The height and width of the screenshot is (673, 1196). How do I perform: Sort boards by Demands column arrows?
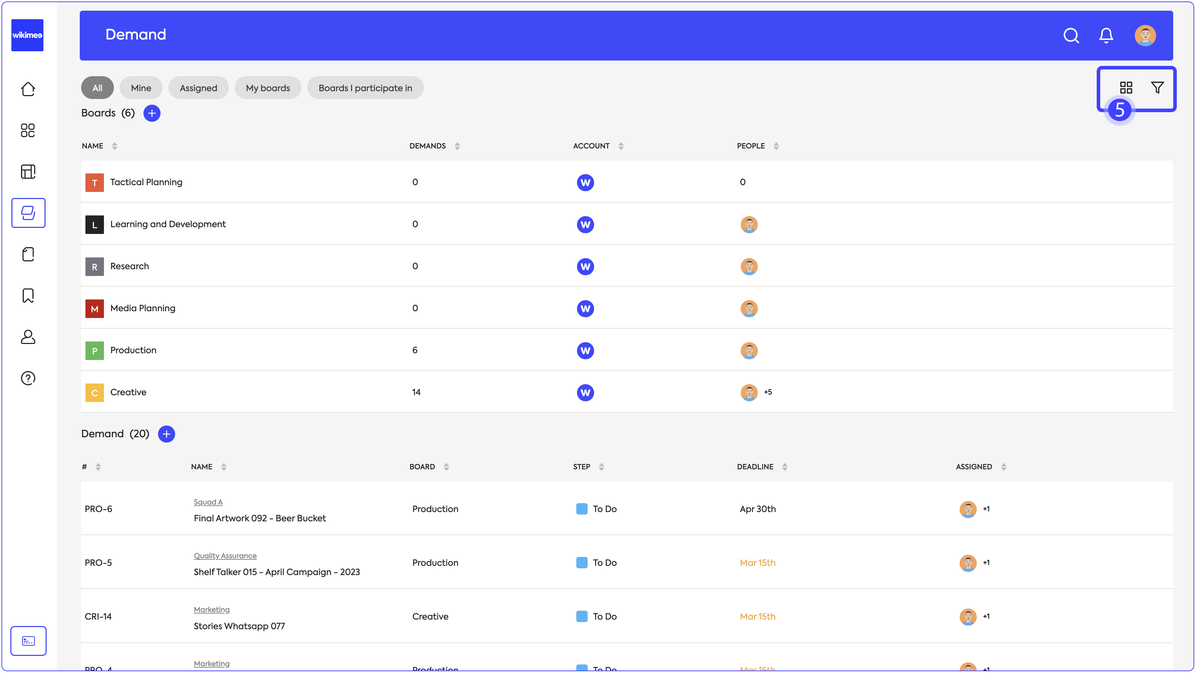tap(457, 146)
